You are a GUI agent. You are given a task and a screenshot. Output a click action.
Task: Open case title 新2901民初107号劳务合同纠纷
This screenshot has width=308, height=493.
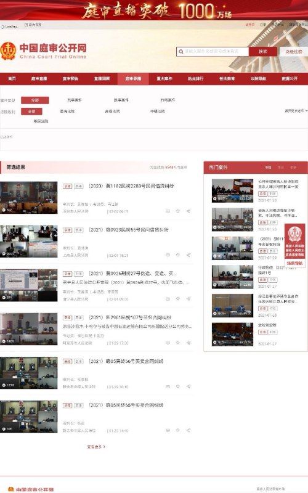tap(130, 317)
